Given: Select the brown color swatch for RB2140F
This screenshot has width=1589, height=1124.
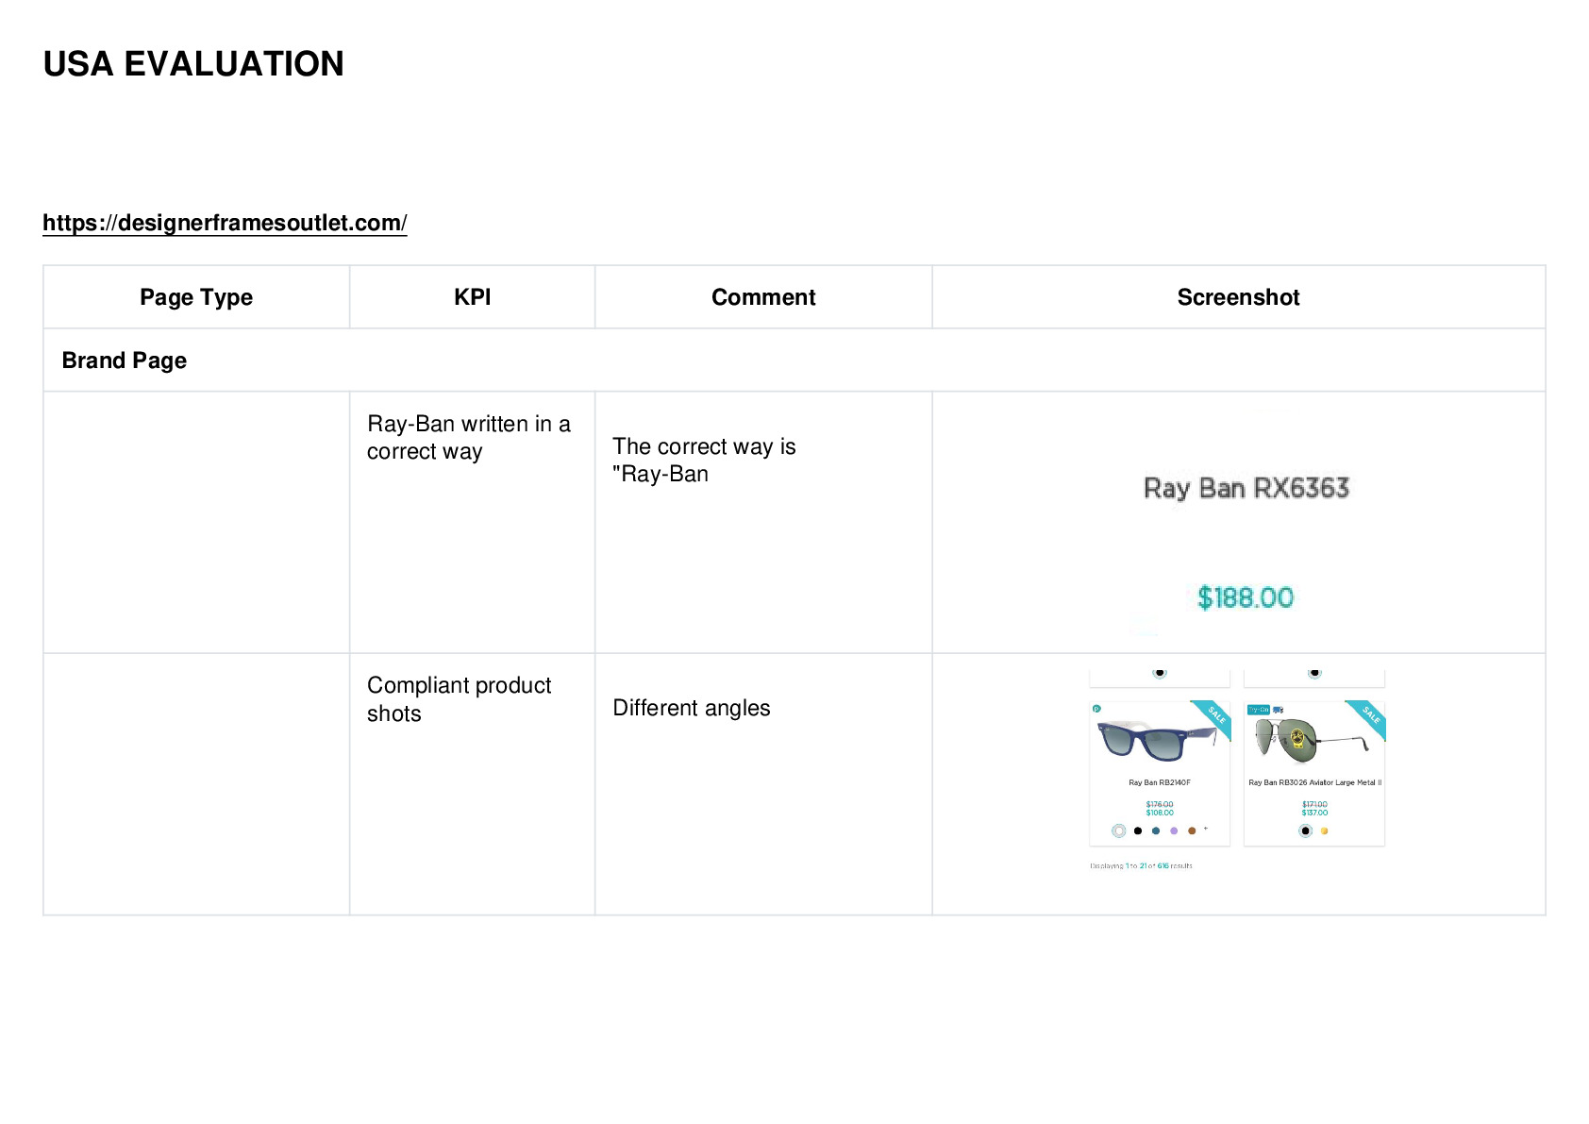Looking at the screenshot, I should point(1192,830).
